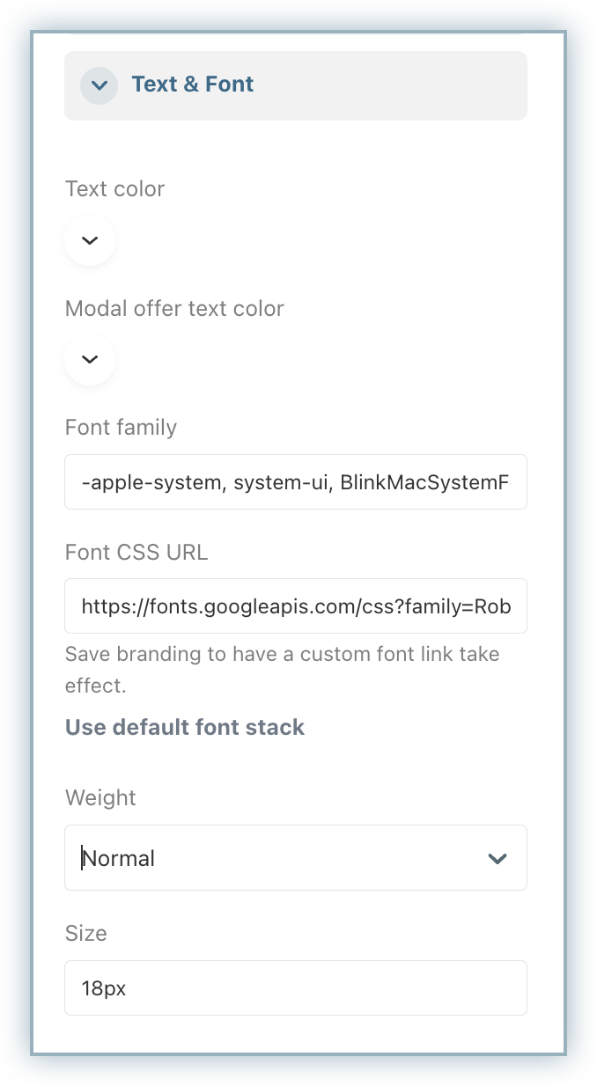The width and height of the screenshot is (597, 1086).
Task: Open the Text color picker
Action: 90,240
